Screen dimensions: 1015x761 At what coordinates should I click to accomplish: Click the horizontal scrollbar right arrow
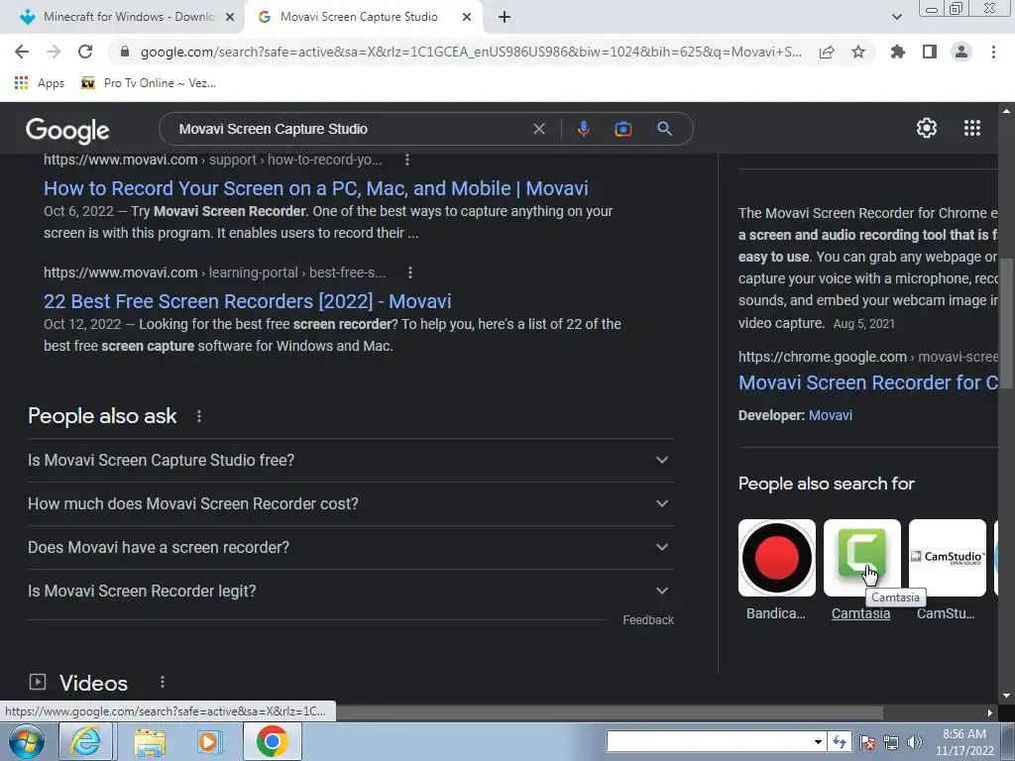point(989,713)
